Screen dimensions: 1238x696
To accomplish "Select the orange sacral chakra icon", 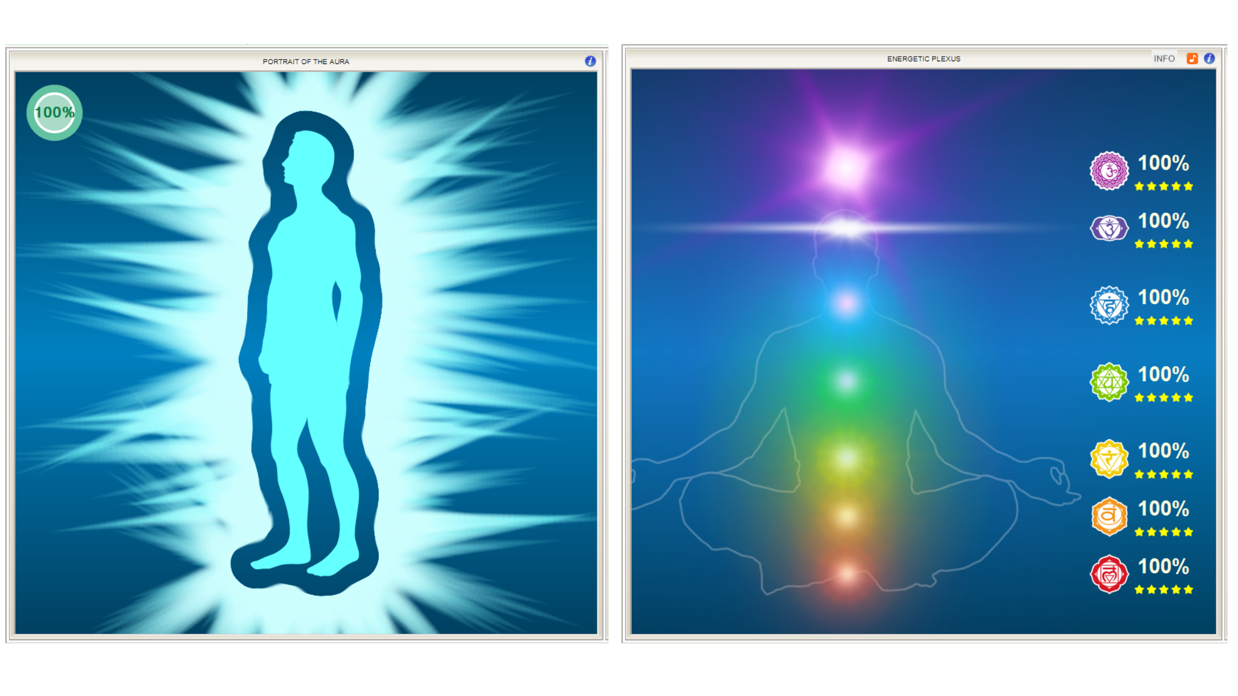I will pyautogui.click(x=1109, y=516).
